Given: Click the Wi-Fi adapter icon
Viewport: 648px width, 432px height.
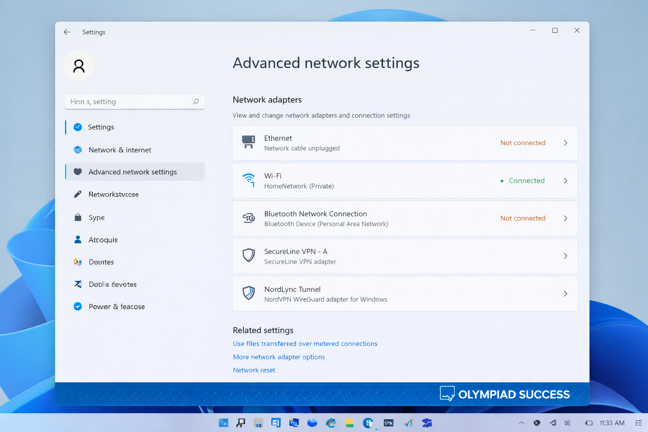Looking at the screenshot, I should tap(249, 180).
